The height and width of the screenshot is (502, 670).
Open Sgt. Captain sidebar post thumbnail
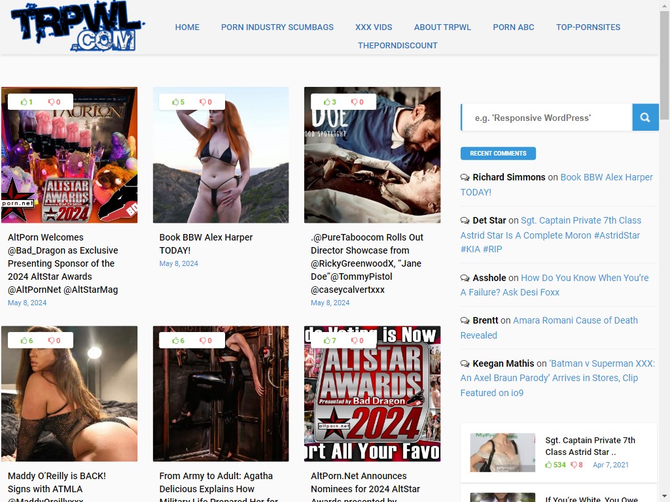[x=502, y=452]
